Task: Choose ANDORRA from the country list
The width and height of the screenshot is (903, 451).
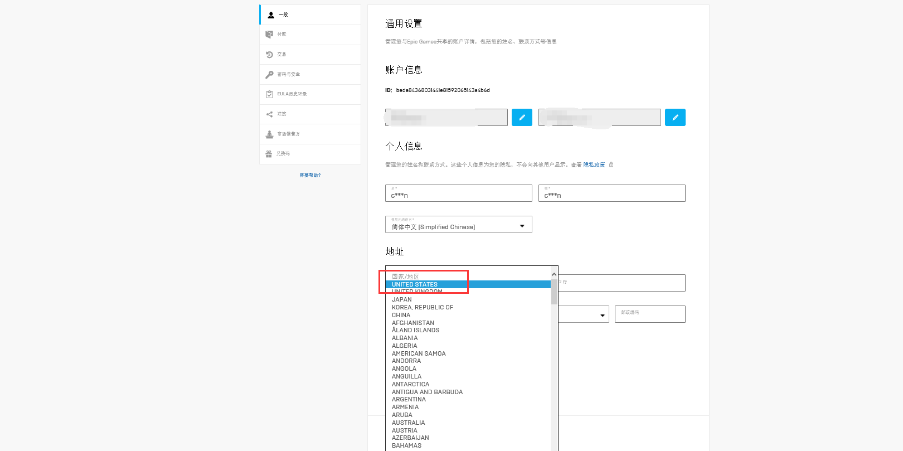Action: (468, 361)
